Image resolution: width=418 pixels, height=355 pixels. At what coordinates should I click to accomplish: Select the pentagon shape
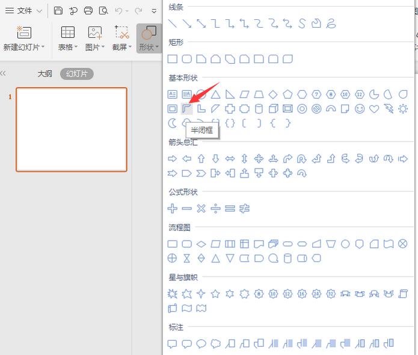287,94
